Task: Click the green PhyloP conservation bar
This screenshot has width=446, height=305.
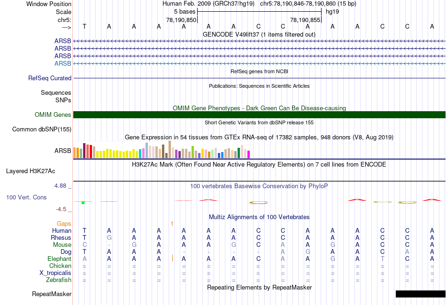Action: point(83,202)
